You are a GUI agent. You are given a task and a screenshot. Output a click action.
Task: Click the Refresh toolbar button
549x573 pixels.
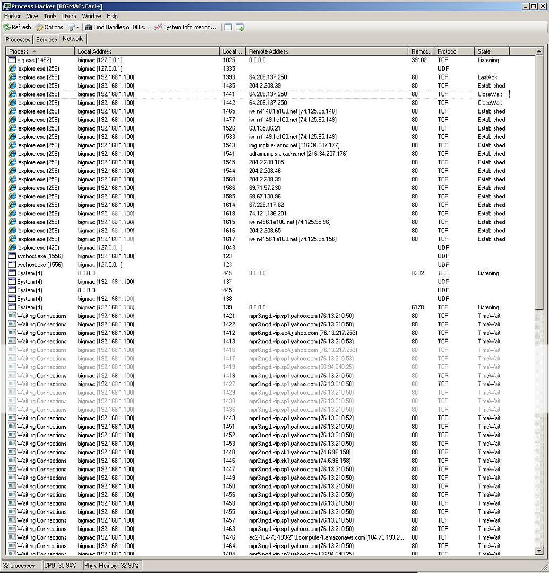(17, 27)
